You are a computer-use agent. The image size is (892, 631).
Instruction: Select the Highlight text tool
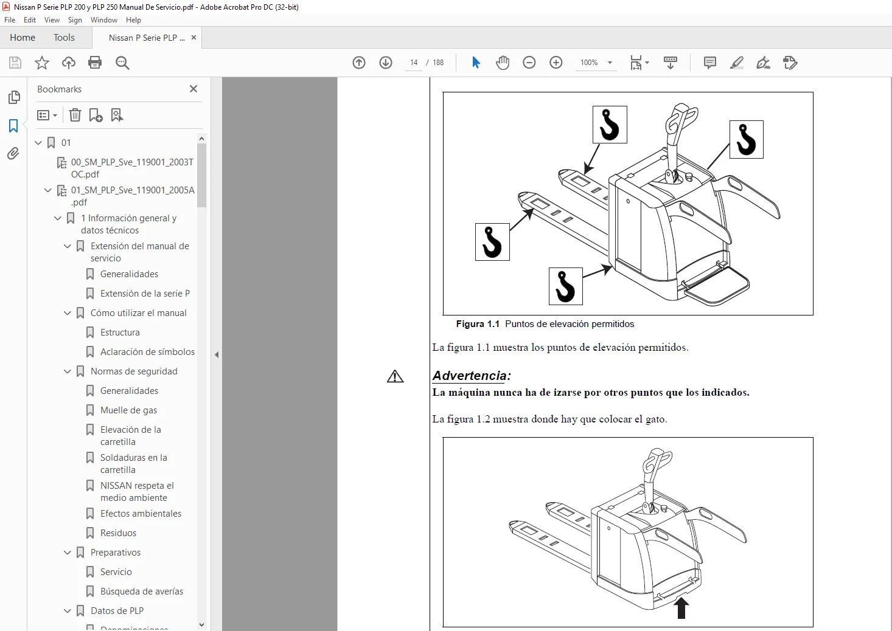click(737, 63)
